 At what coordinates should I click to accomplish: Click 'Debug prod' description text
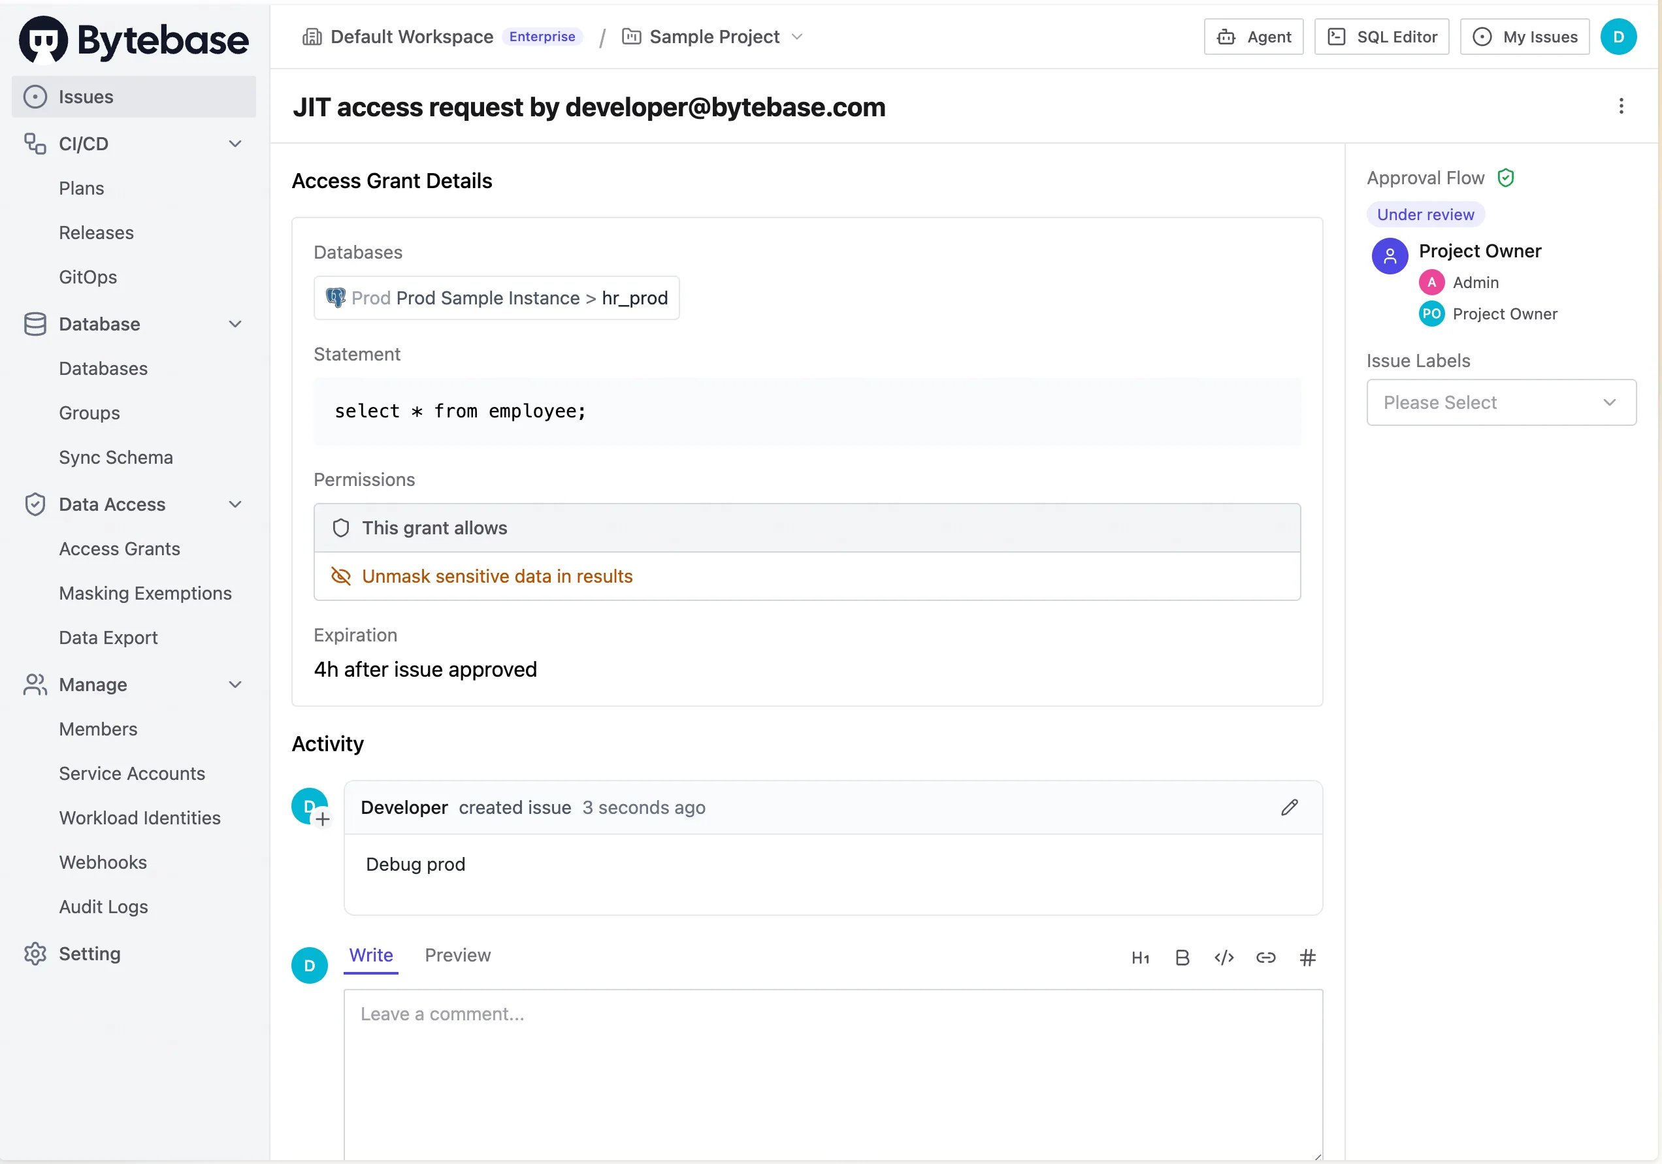click(415, 864)
